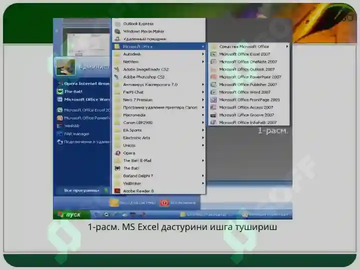This screenshot has width=360, height=270.
Task: Click the WinRAR icon in Start menu
Action: [59, 126]
